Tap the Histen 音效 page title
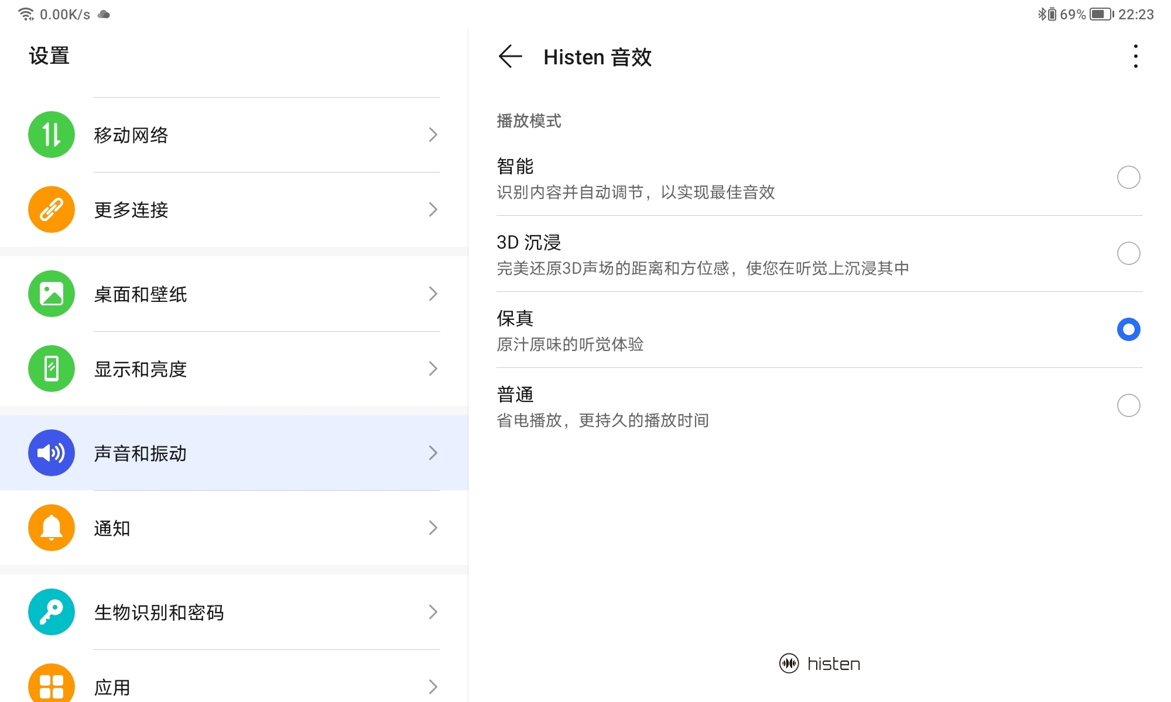Viewport: 1171px width, 702px height. click(x=597, y=57)
